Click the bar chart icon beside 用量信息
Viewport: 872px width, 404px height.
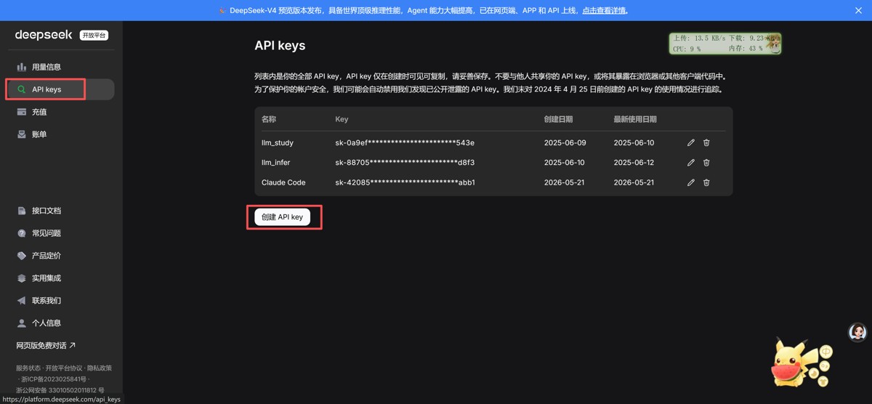[22, 67]
